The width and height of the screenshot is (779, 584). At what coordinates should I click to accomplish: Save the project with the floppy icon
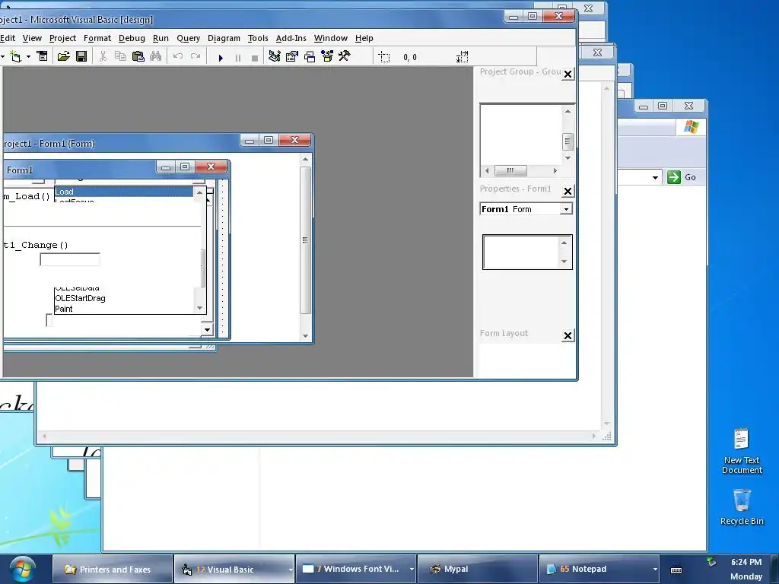tap(81, 56)
